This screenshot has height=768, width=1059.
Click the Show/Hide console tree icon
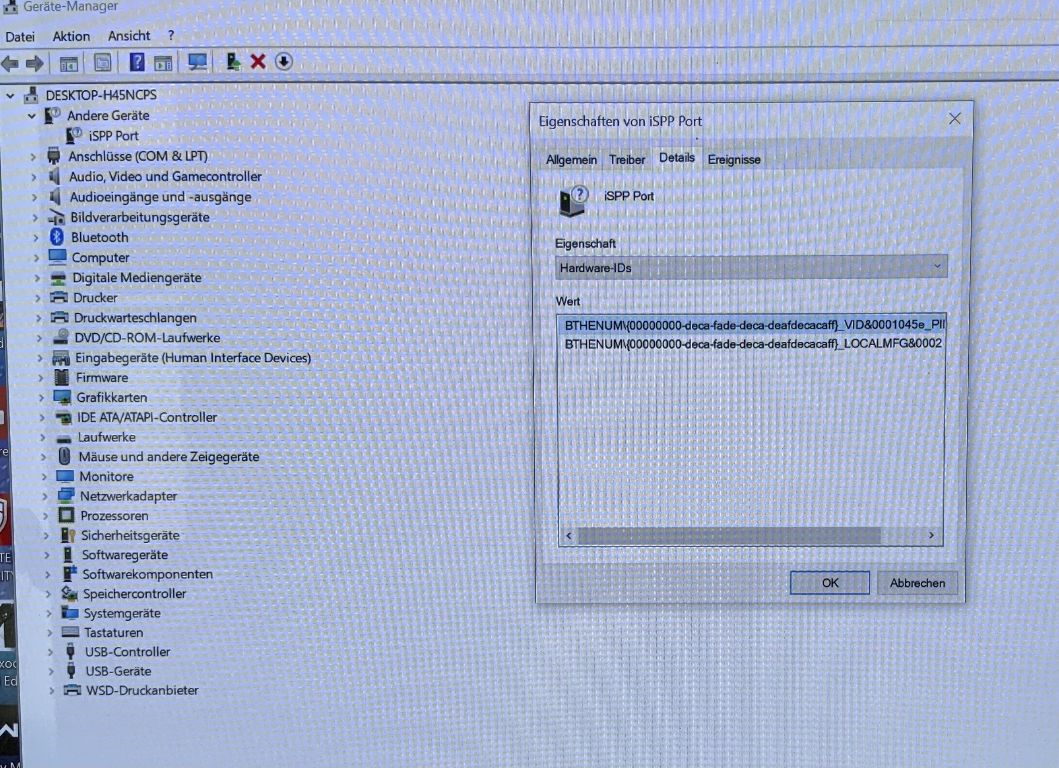point(69,63)
